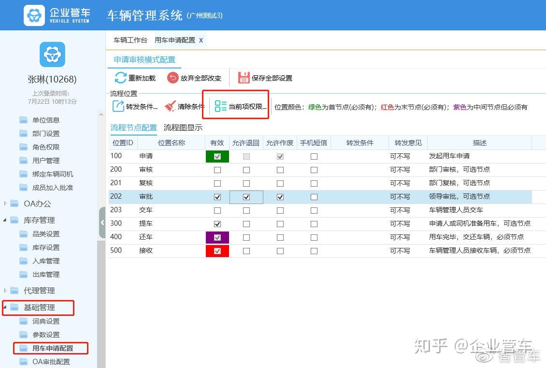Screen dimensions: 546x368
Task: Switch to 车辆工作台 tab
Action: click(130, 41)
